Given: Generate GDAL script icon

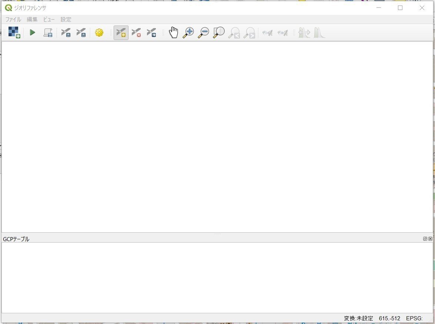Looking at the screenshot, I should point(48,33).
